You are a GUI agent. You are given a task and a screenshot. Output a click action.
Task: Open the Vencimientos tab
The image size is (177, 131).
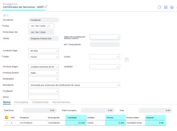click(x=61, y=102)
